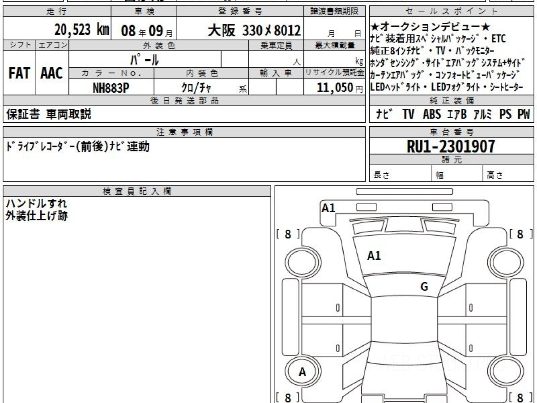Click the line 純正8インチナビ・TV・バックモニター

(x=432, y=50)
